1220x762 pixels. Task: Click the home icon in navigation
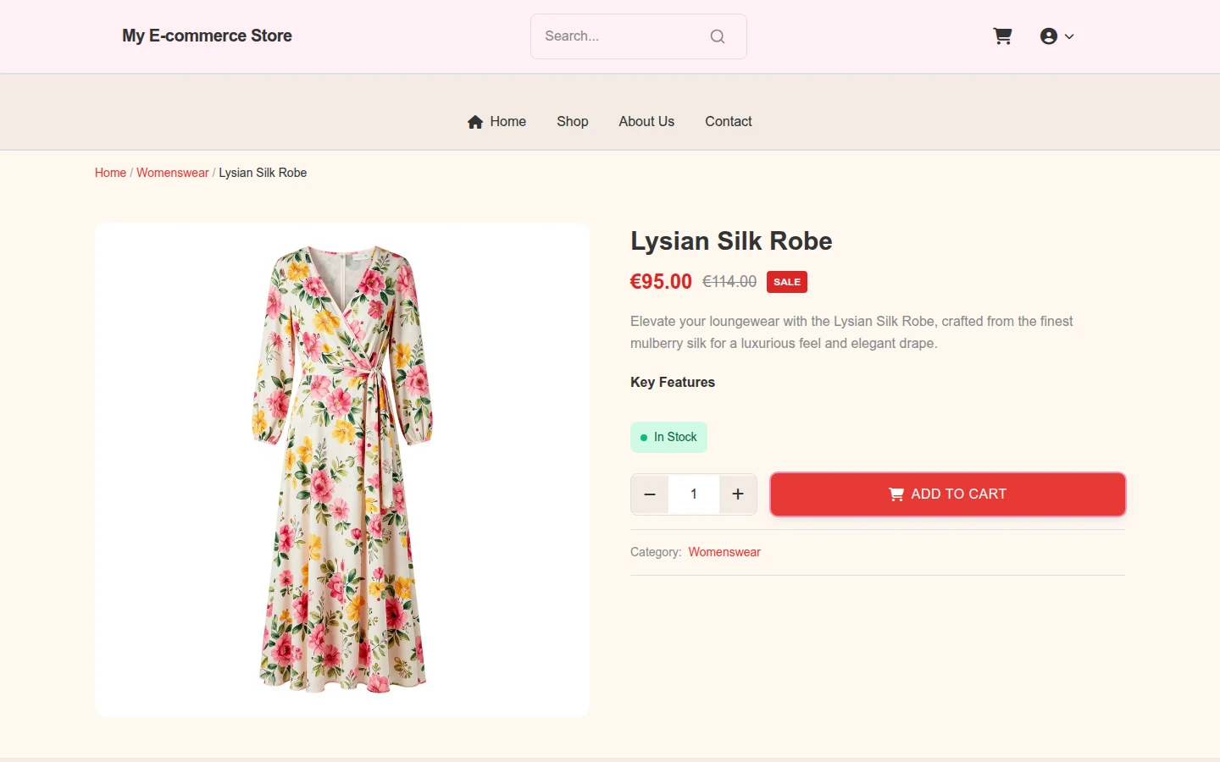click(475, 122)
